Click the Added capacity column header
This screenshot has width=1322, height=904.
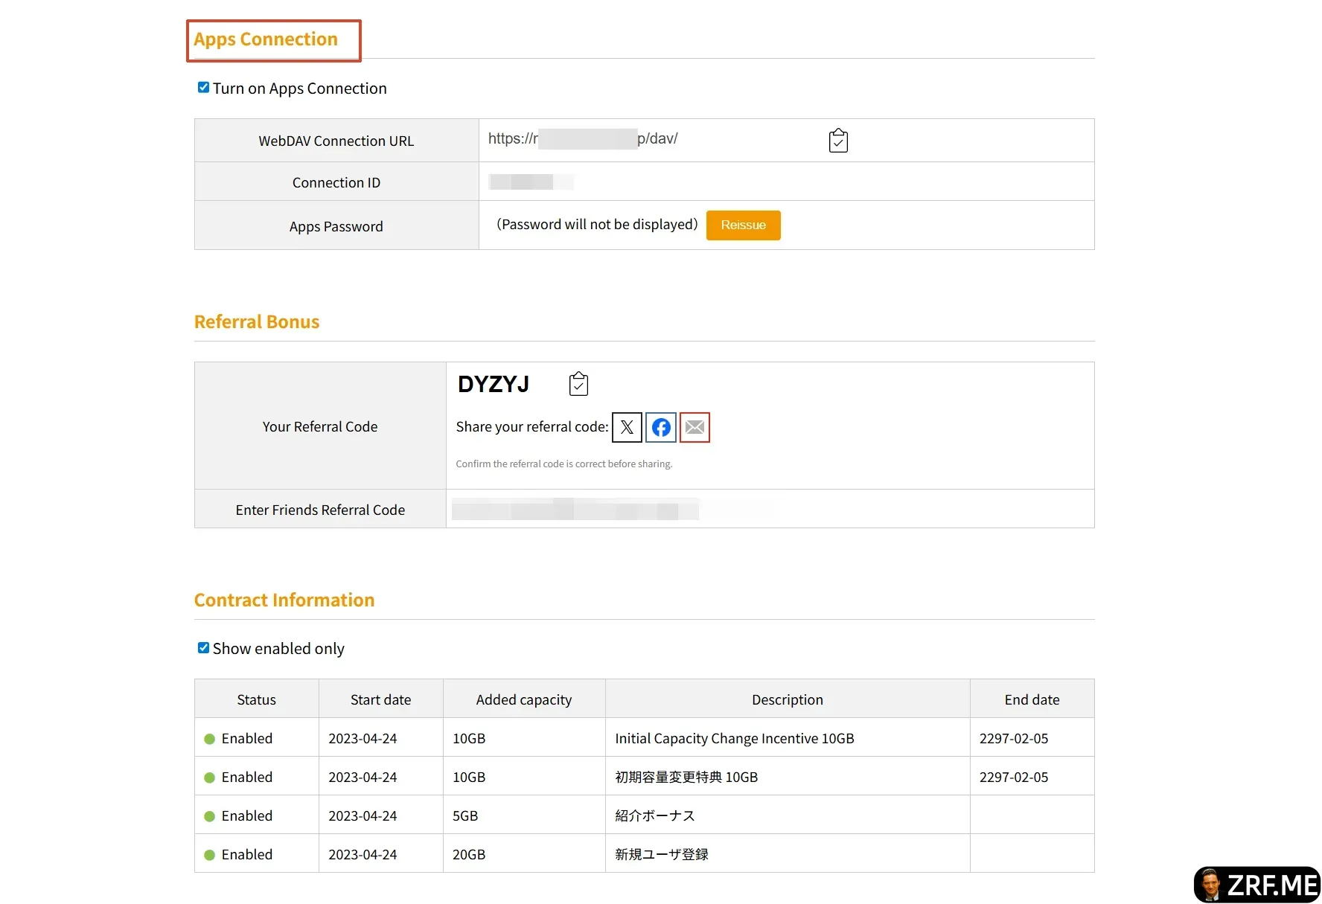[x=524, y=699]
